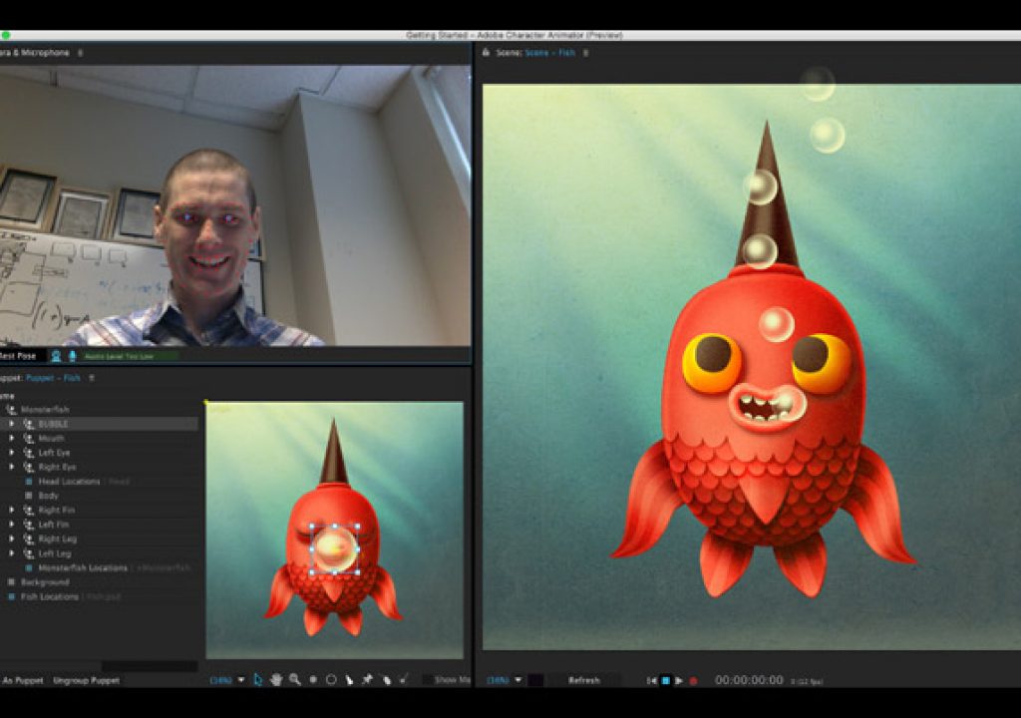
Task: Click the blue microphone input icon
Action: click(72, 356)
